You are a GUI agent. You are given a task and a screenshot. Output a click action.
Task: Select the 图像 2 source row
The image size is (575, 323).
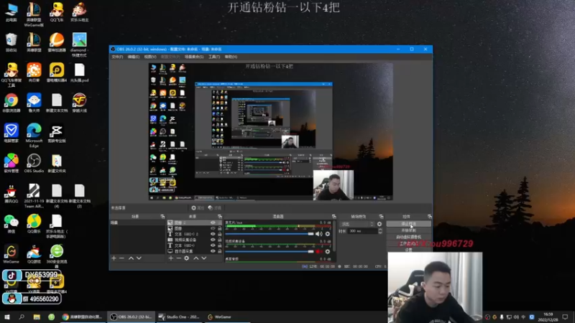[x=195, y=223]
